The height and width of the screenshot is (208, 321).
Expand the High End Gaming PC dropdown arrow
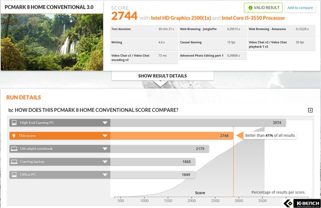105,123
